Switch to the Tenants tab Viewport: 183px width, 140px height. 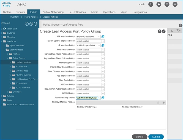coord(20,12)
